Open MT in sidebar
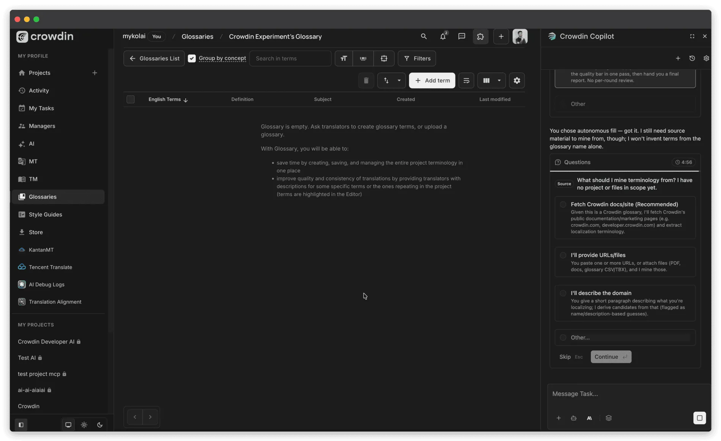This screenshot has height=441, width=721. [x=33, y=162]
